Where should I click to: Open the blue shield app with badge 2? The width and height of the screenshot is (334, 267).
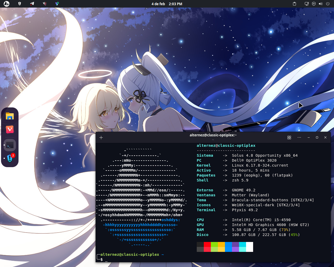coord(10,158)
